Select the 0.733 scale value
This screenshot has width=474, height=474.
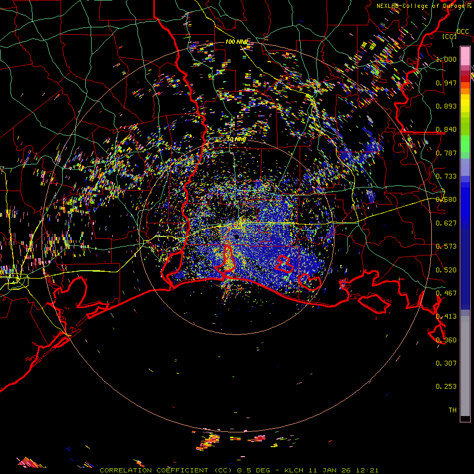coord(446,176)
